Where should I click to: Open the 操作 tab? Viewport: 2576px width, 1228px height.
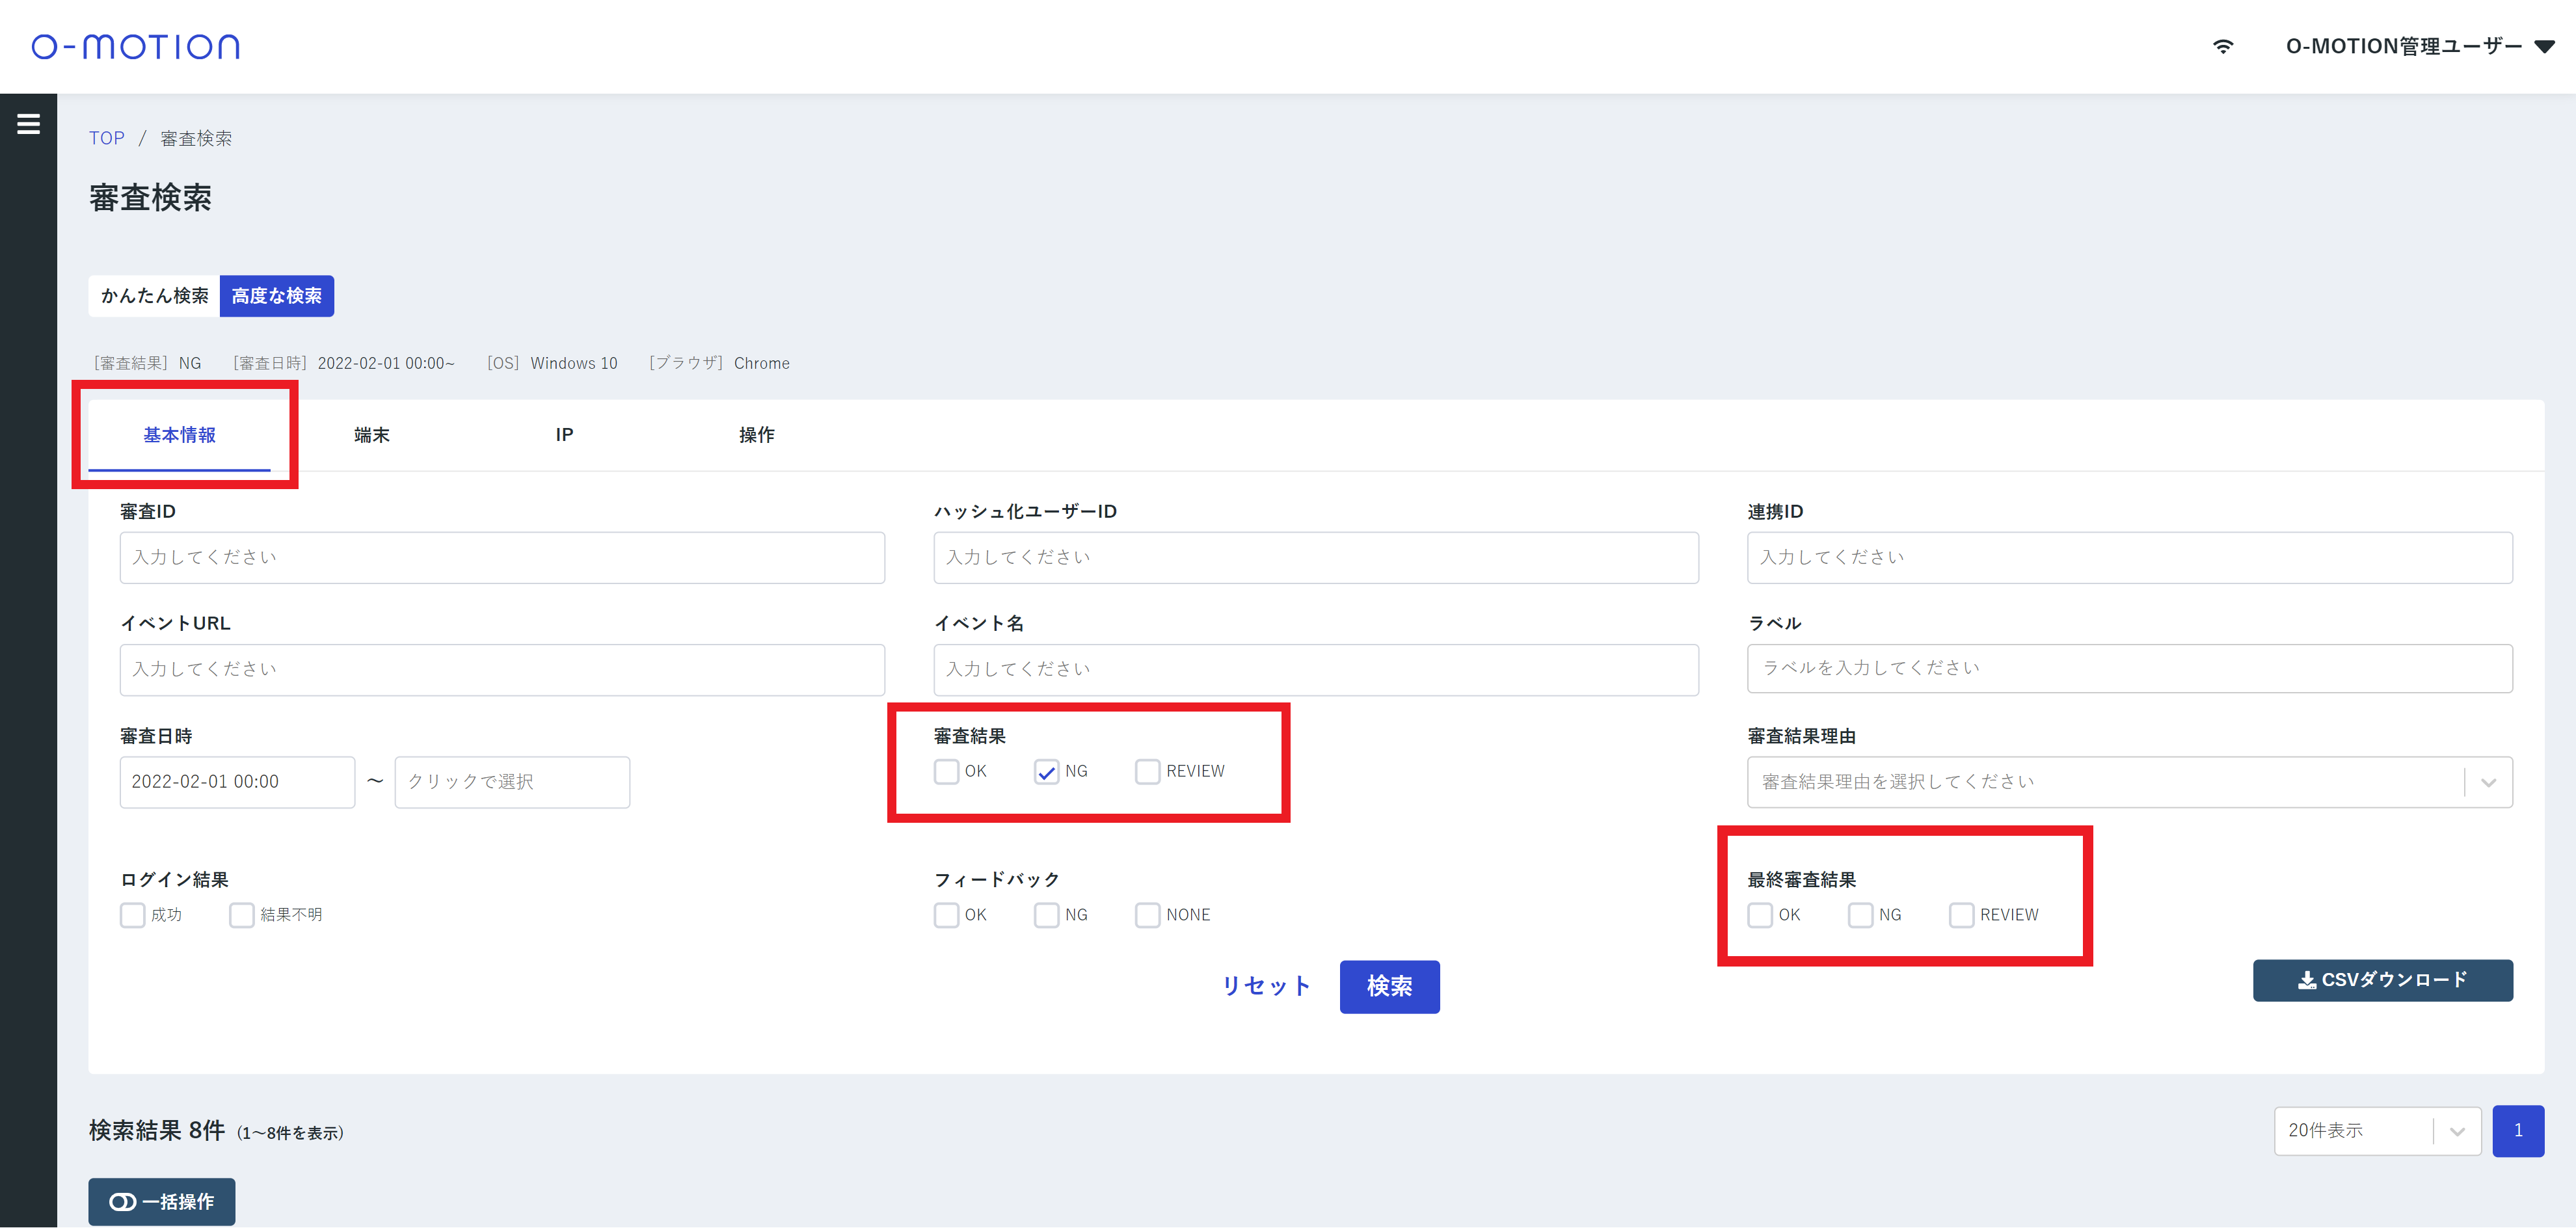tap(756, 435)
